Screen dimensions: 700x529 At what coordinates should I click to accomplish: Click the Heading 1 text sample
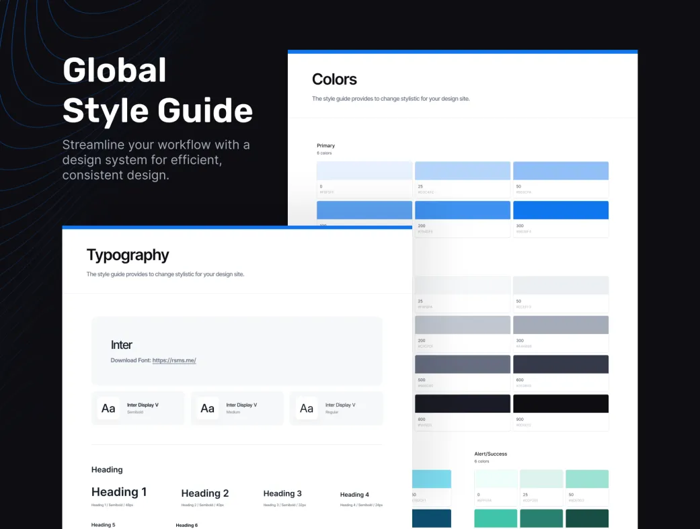(x=119, y=492)
